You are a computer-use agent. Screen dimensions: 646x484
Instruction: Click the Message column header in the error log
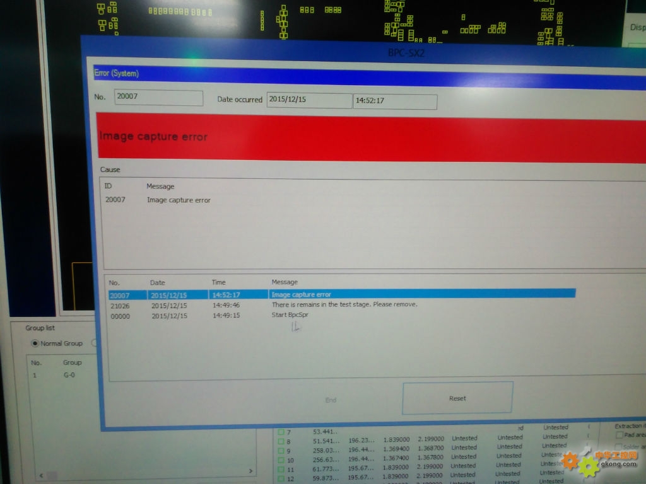(x=285, y=282)
